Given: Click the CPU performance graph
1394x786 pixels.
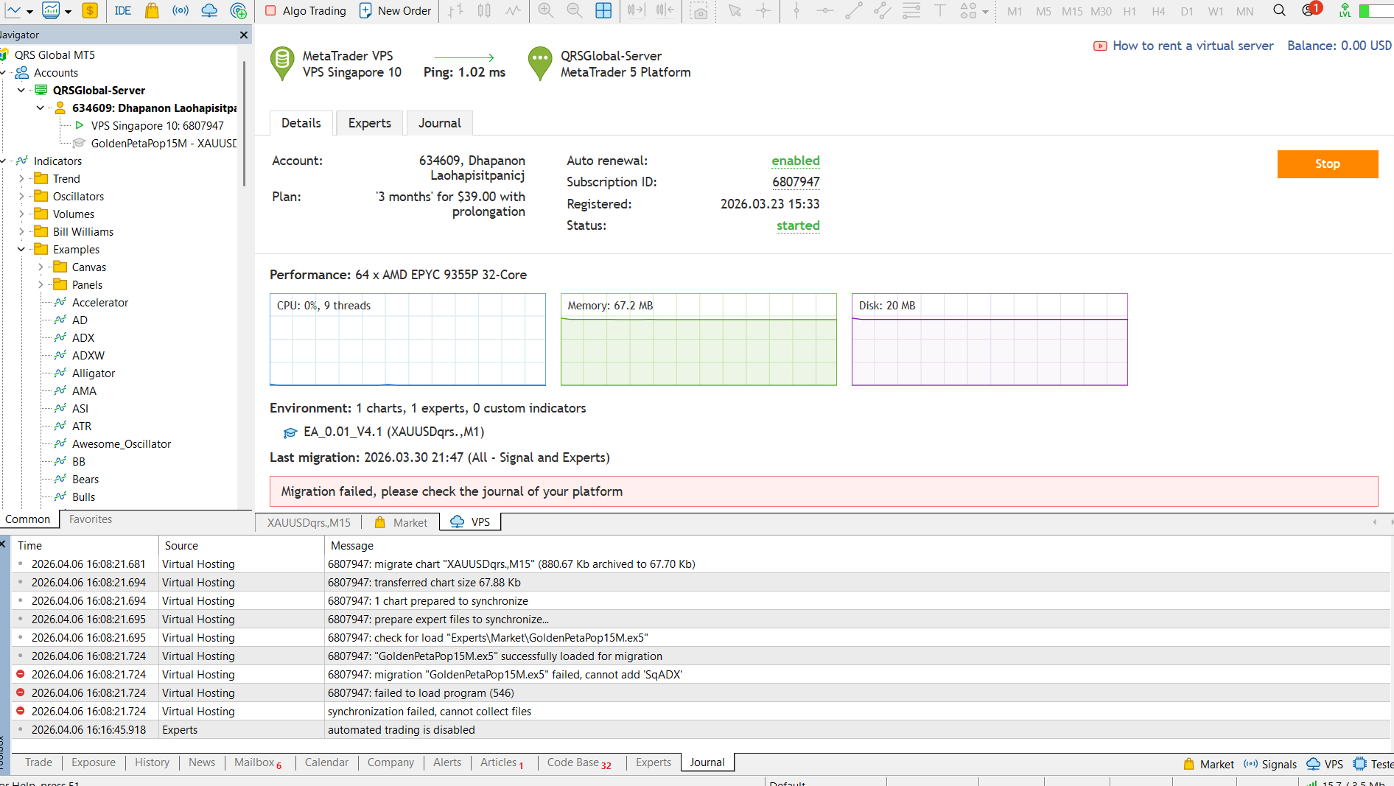Looking at the screenshot, I should click(x=407, y=340).
